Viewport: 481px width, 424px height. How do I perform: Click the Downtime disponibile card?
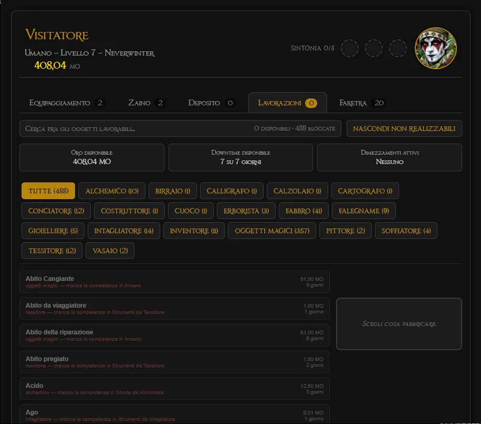tap(240, 157)
